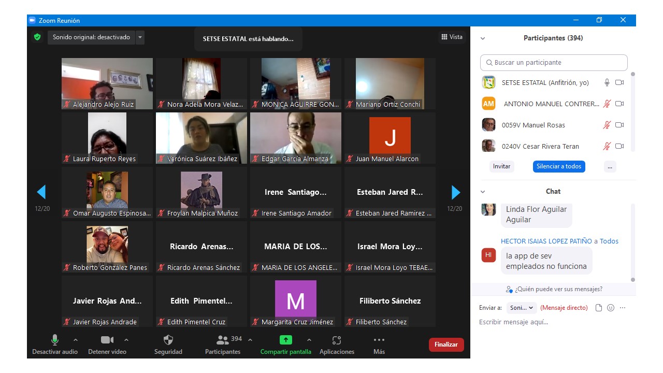Click the green Compartir pantalla icon
Viewport: 663px width, 373px height.
tap(285, 340)
